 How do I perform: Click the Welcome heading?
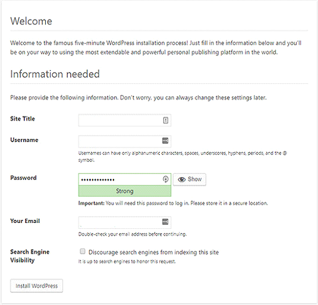coord(32,21)
